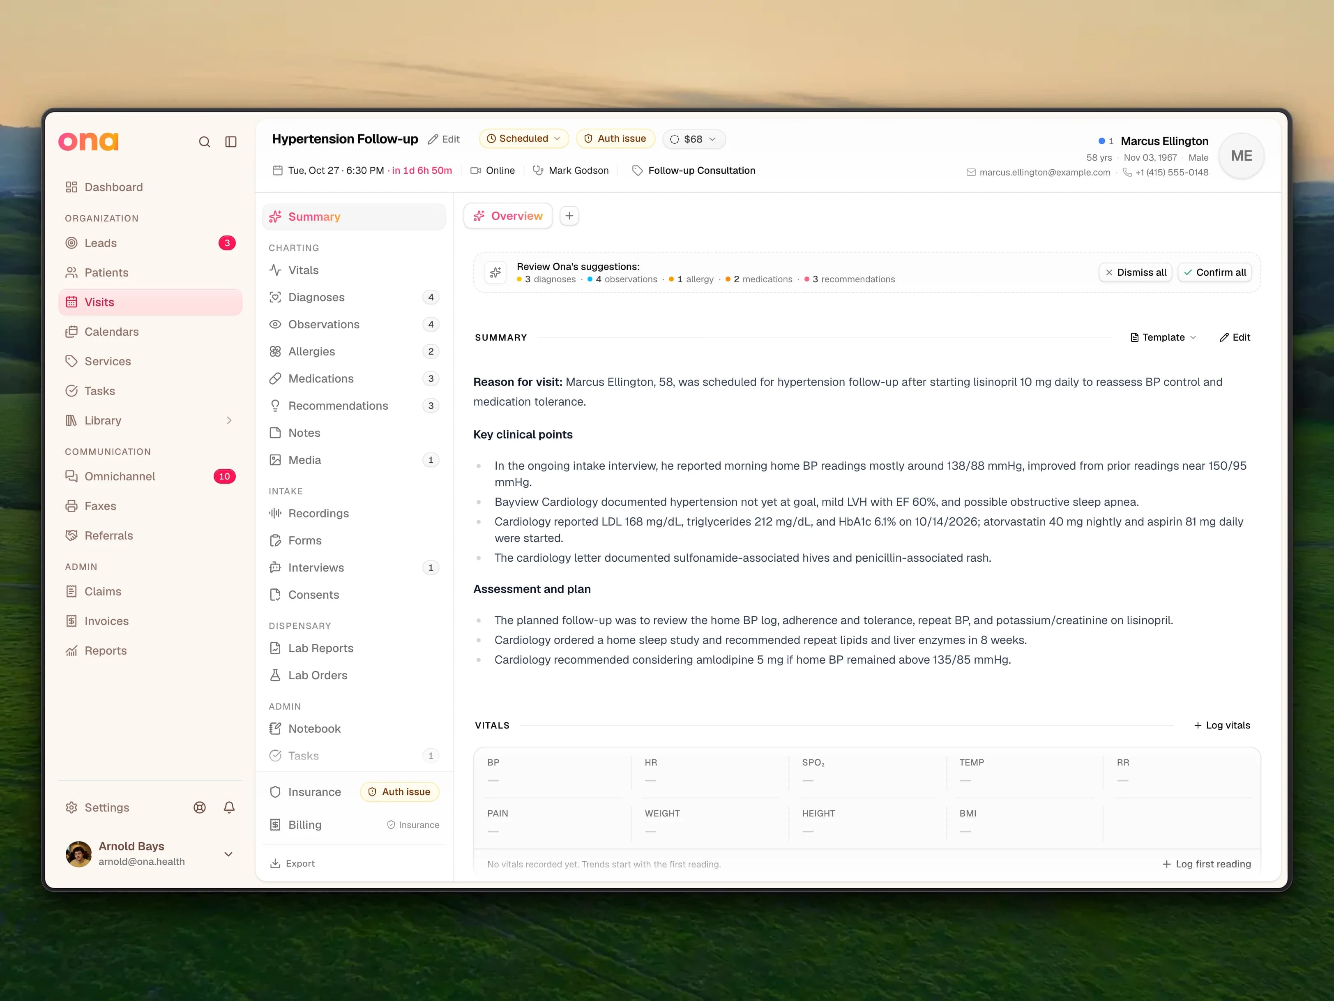Screen dimensions: 1334x1001
Task: Go to Patients section
Action: pos(150,272)
